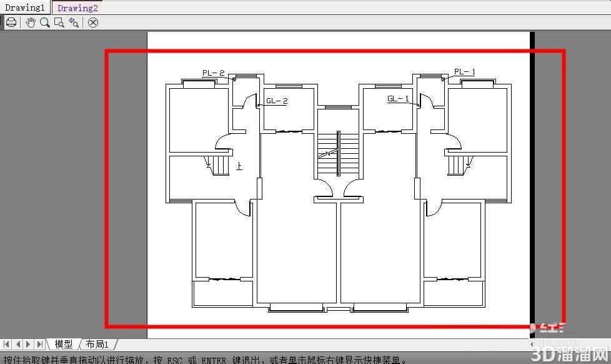Screen dimensions: 611x364
Task: Click the GL-1 label in drawing
Action: [398, 99]
